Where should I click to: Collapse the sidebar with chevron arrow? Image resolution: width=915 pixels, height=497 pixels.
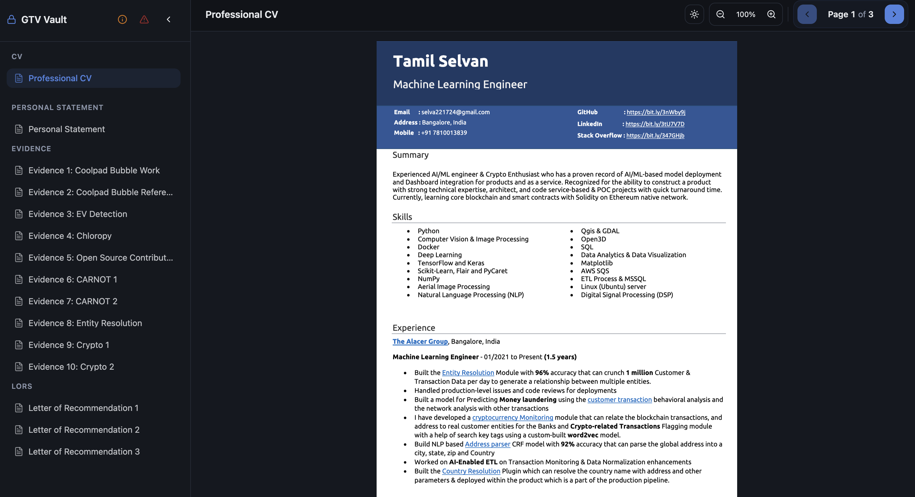(169, 19)
